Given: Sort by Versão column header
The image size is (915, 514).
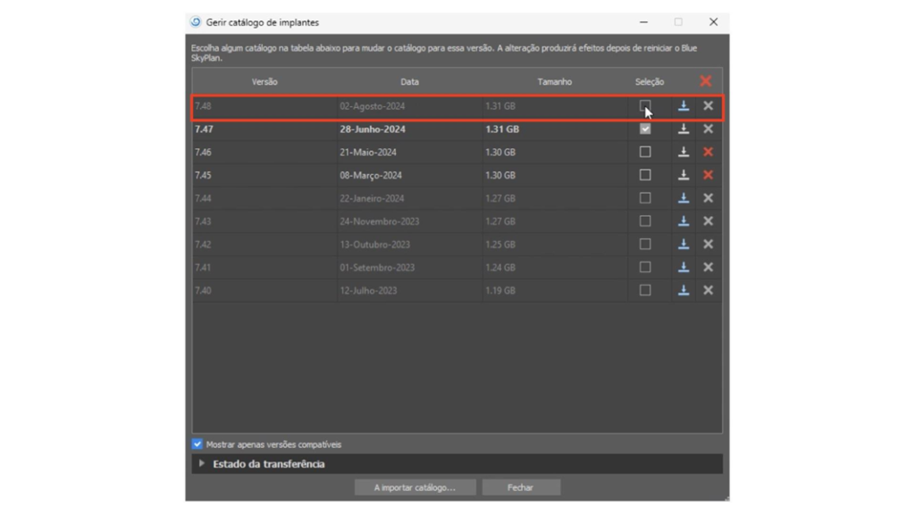Looking at the screenshot, I should [264, 82].
